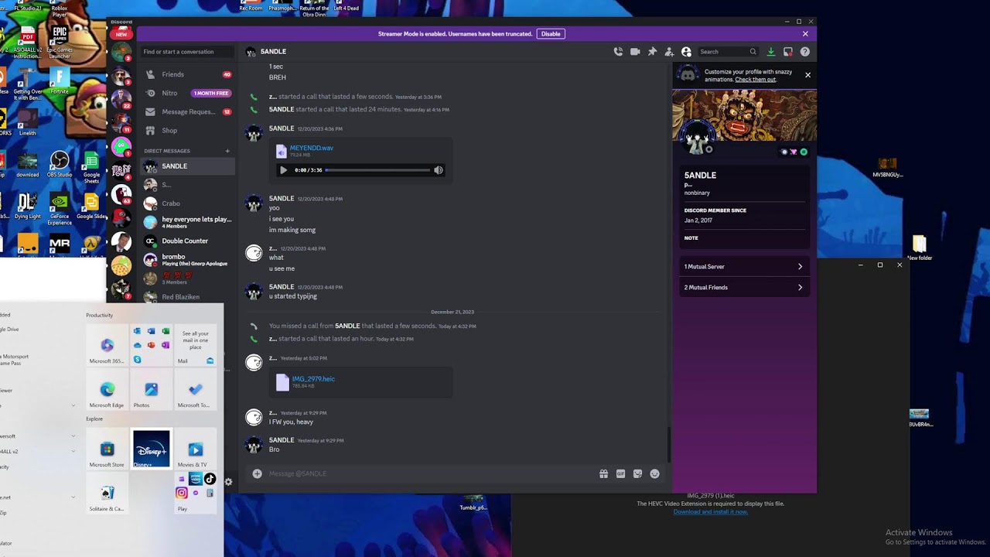Open Movies & TV tile
990x557 pixels.
click(x=195, y=449)
